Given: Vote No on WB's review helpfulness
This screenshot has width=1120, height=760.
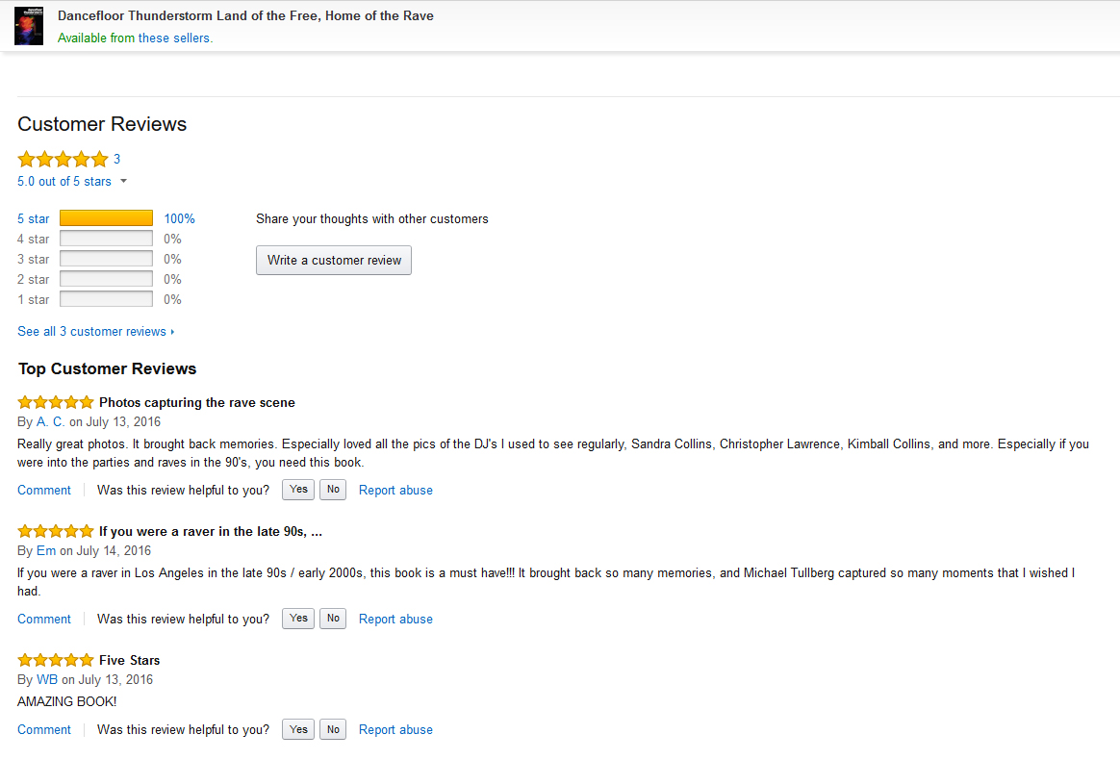Looking at the screenshot, I should tap(333, 729).
